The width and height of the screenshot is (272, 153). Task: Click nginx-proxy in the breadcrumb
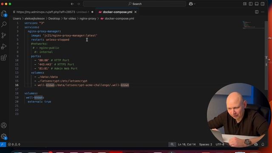point(88,18)
